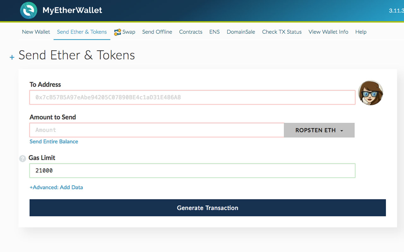The width and height of the screenshot is (404, 252).
Task: Go to the Send Offline tab
Action: click(x=157, y=32)
